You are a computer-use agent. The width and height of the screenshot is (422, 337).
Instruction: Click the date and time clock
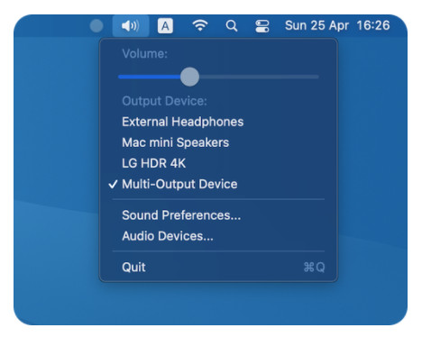[x=337, y=25]
